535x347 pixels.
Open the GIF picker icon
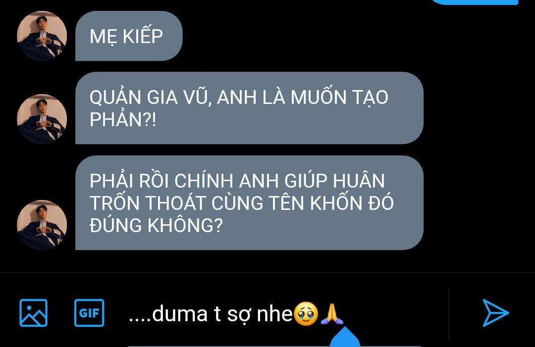(89, 313)
